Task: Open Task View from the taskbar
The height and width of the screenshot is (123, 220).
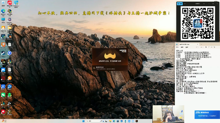Action: pyautogui.click(x=106, y=121)
